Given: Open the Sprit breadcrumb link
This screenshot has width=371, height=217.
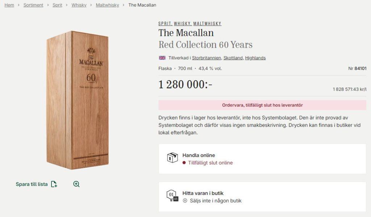Looking at the screenshot, I should pos(57,5).
